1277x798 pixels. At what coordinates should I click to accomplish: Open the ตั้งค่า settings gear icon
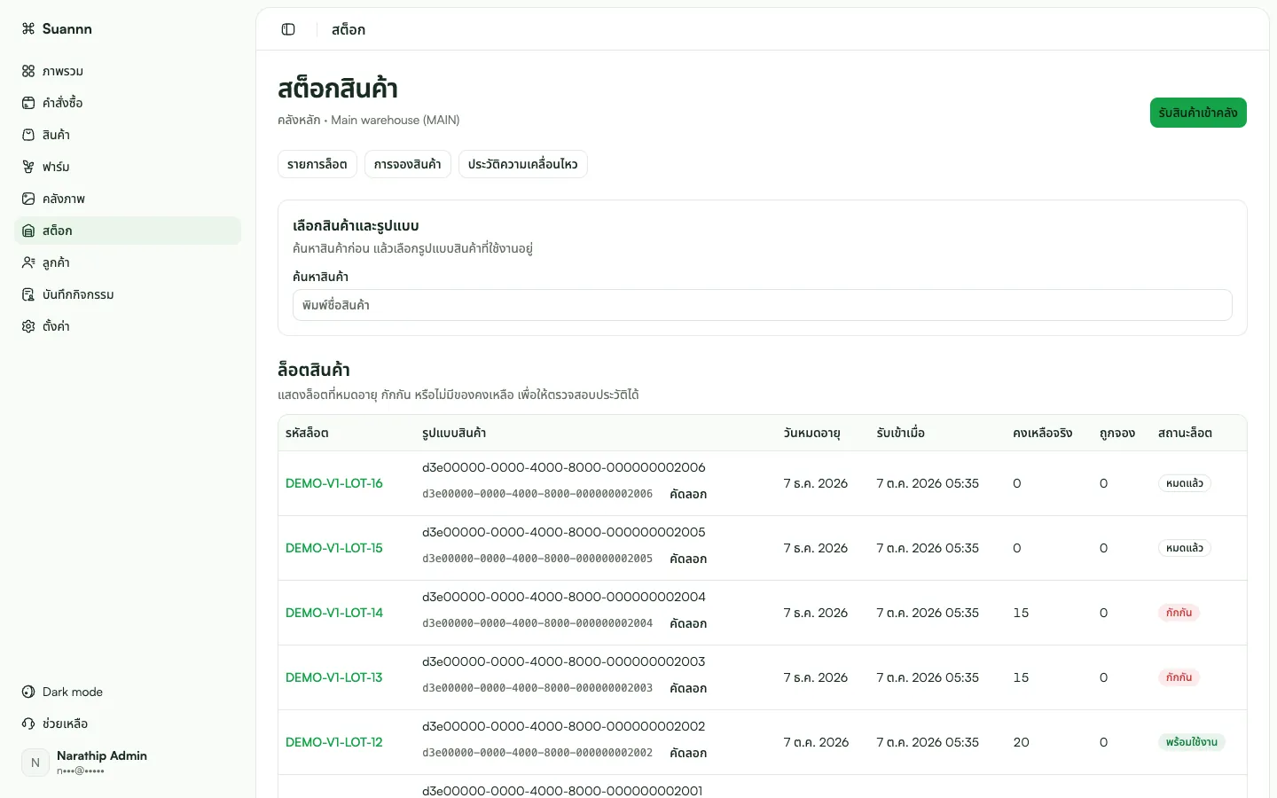(x=28, y=326)
